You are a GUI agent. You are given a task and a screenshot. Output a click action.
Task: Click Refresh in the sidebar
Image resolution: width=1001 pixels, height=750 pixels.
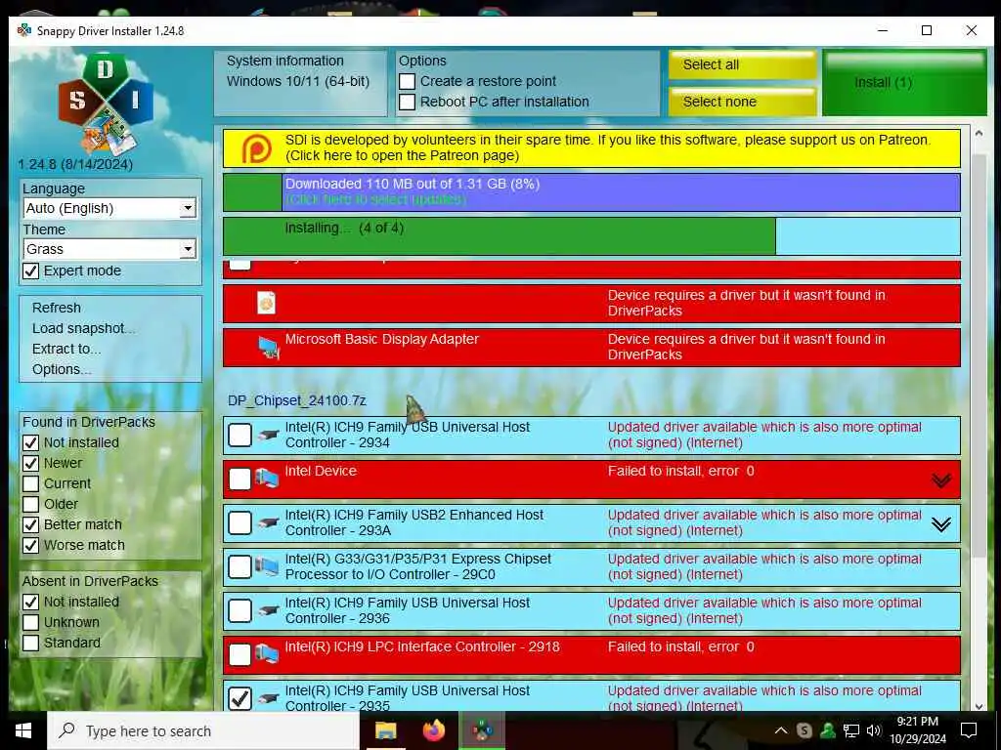[57, 308]
